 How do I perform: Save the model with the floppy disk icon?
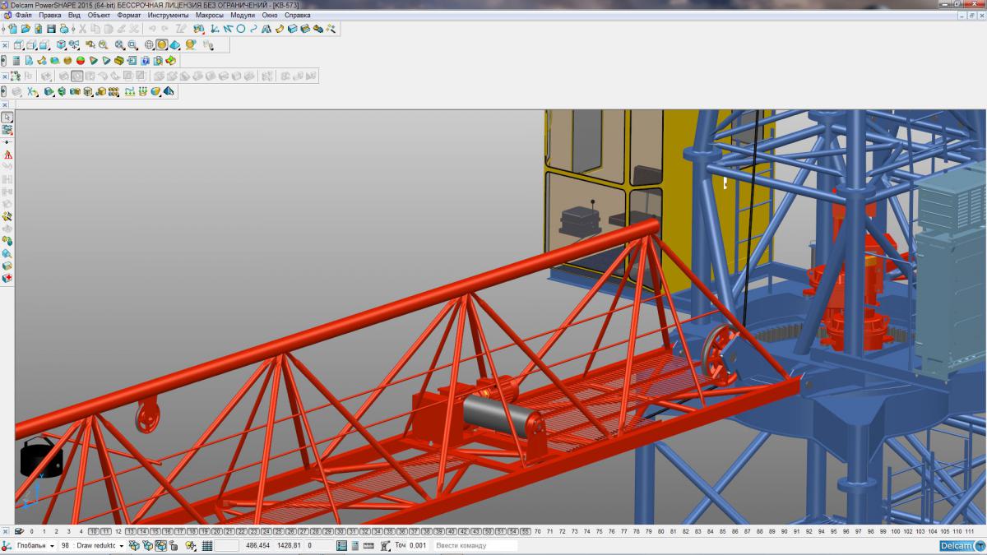pyautogui.click(x=51, y=29)
